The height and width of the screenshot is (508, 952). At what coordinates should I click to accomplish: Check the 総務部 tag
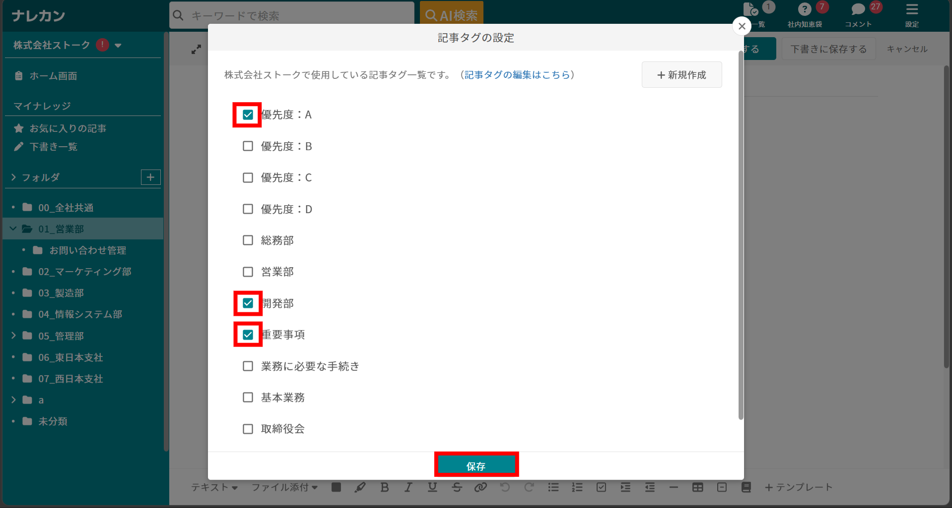[x=248, y=240]
